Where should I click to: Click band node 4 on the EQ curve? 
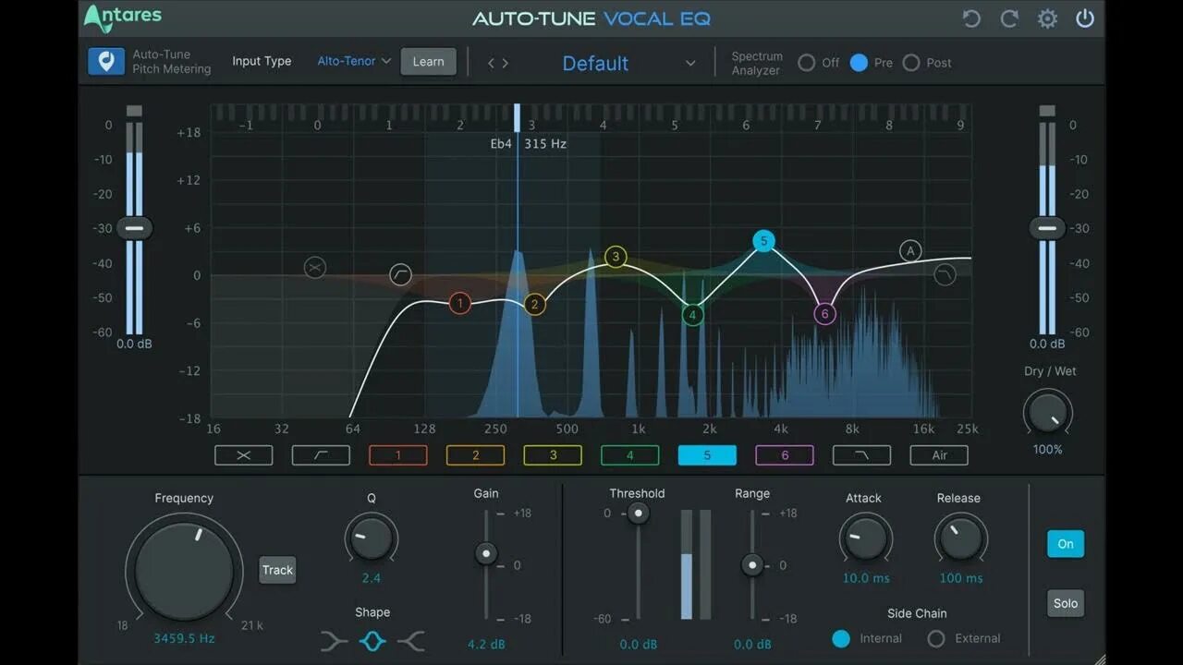point(693,316)
